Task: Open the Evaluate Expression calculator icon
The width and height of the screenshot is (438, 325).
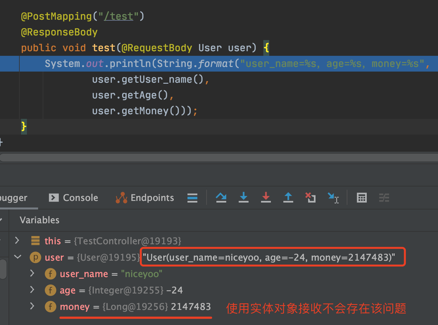Action: pos(362,198)
